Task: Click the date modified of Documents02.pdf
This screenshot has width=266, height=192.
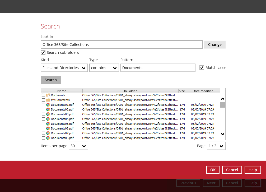Action: click(x=203, y=109)
